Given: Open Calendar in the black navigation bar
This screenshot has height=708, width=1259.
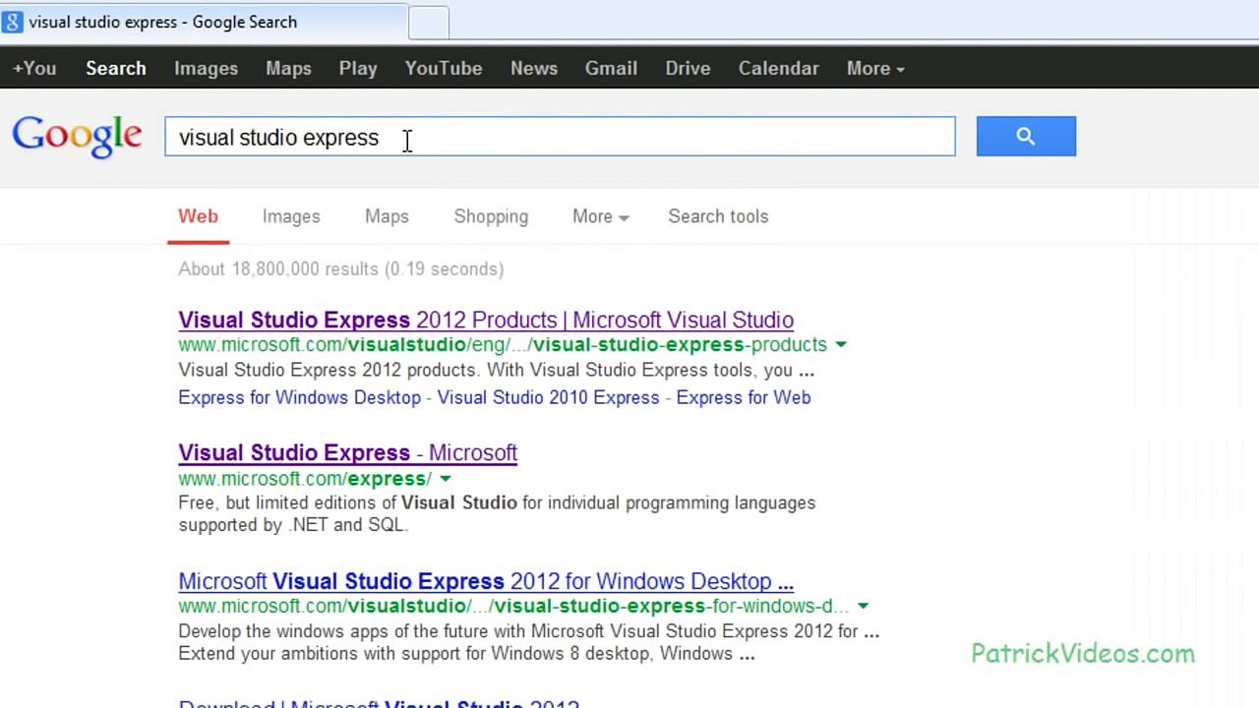Looking at the screenshot, I should 778,69.
